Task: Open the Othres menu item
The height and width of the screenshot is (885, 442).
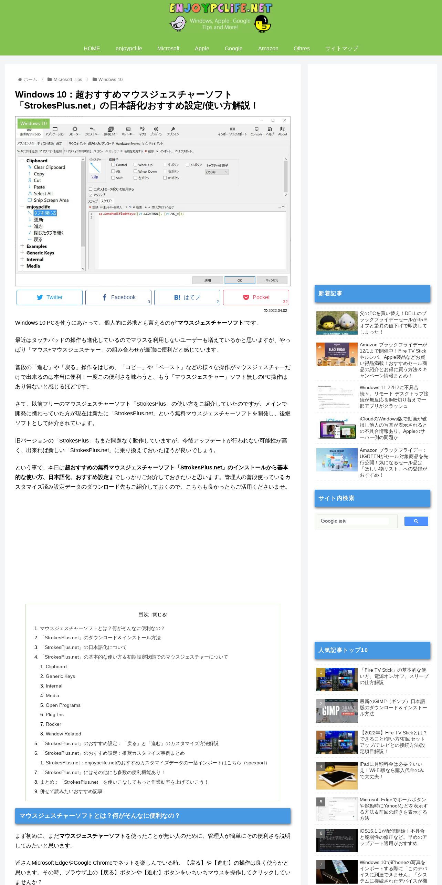Action: tap(302, 49)
